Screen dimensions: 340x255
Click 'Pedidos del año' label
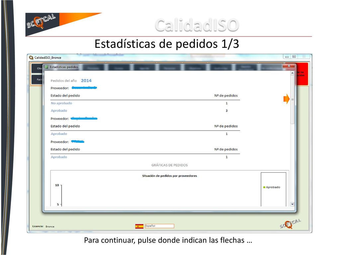click(63, 81)
